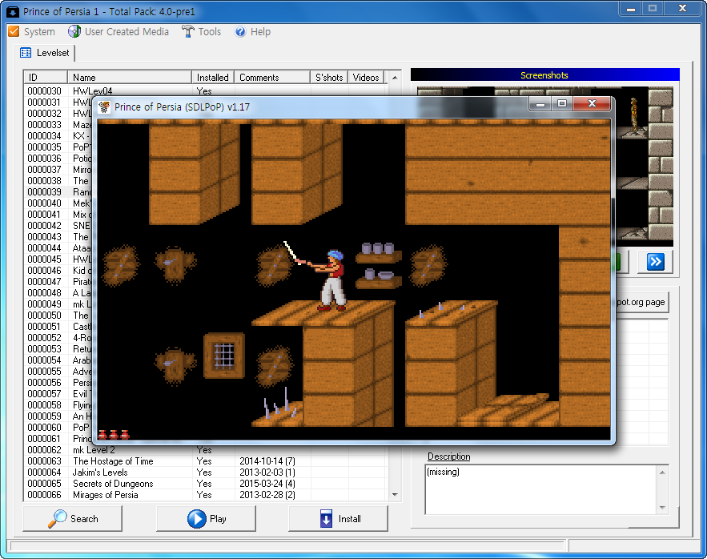Click the SDLPoP window's title bar icon
Viewport: 707px width, 559px height.
point(104,107)
